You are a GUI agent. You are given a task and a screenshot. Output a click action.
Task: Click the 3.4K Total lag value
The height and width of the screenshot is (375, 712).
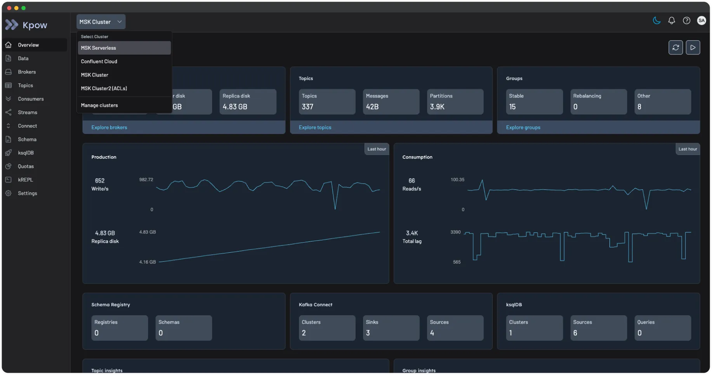click(412, 233)
